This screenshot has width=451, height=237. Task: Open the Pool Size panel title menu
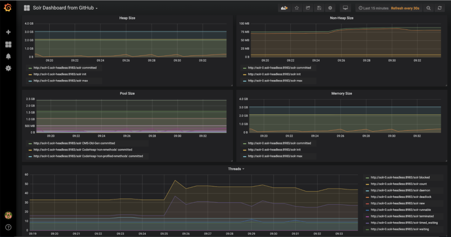point(127,93)
